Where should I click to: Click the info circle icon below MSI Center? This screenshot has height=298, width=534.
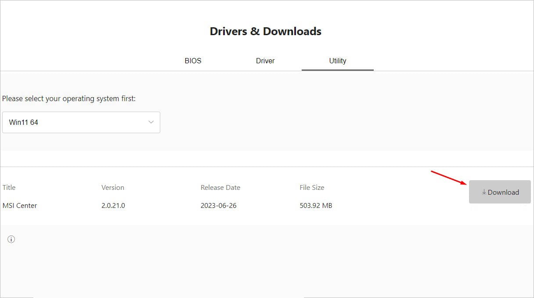[x=11, y=240]
